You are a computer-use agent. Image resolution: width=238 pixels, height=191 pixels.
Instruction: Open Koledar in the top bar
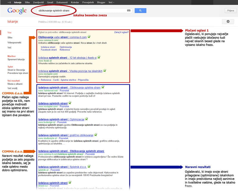click(75, 2)
